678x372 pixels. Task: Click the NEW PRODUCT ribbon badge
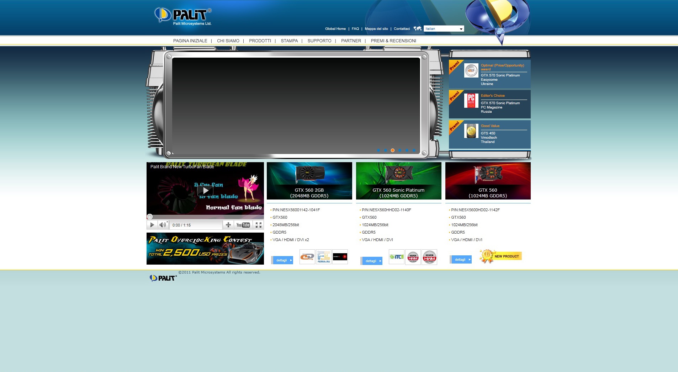[x=500, y=256]
